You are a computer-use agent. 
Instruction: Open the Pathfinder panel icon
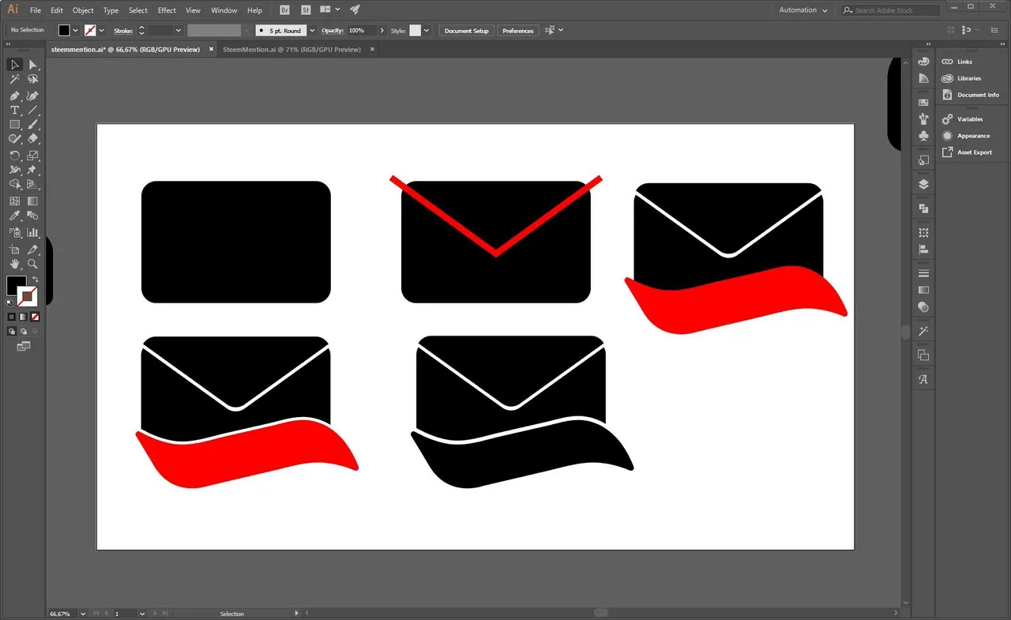[x=923, y=209]
